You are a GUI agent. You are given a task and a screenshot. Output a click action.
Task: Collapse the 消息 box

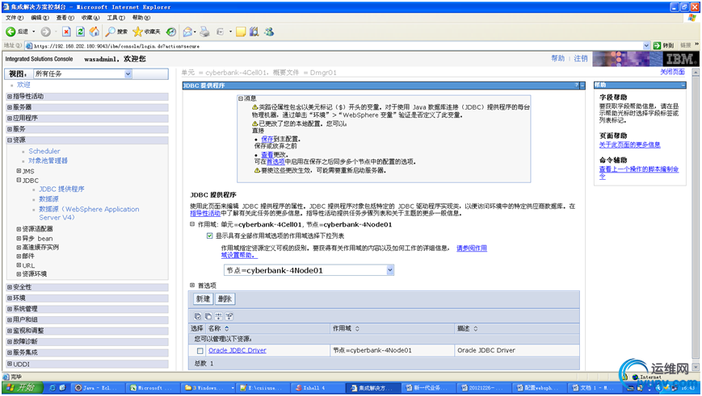click(x=241, y=98)
